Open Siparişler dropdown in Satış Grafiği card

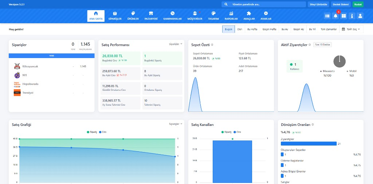[176, 124]
